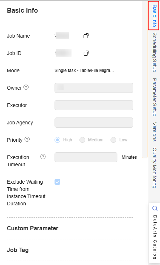Viewport: 160px width, 265px height.
Task: Click the Executor input field
Action: tap(94, 105)
